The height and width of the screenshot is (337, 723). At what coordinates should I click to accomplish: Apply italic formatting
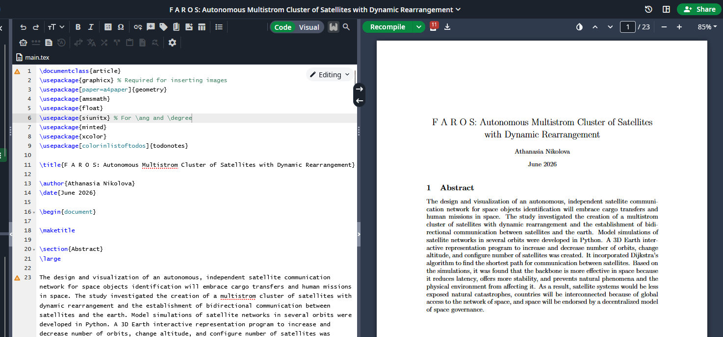pos(91,27)
